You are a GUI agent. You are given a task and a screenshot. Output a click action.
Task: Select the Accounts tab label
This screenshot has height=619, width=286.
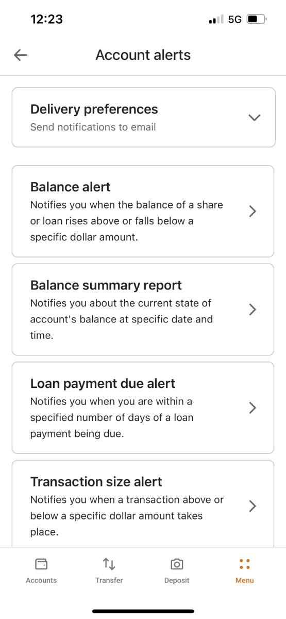pos(41,580)
